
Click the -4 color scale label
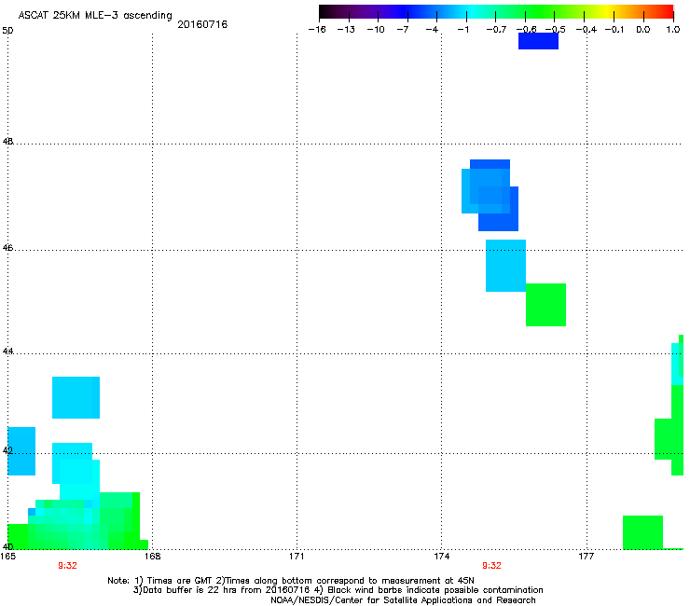(x=432, y=30)
